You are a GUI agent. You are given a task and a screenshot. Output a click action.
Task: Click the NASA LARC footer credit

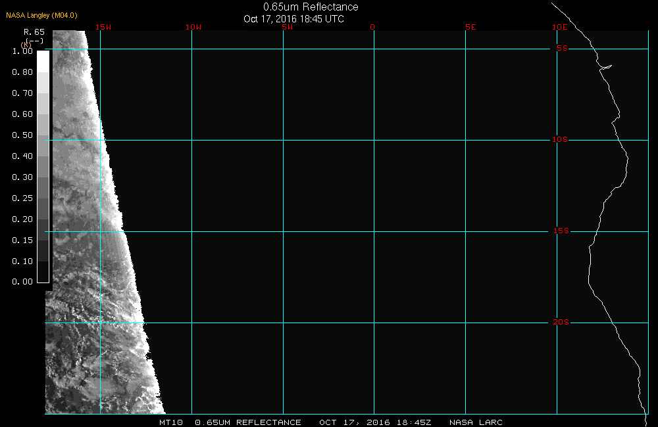pyautogui.click(x=476, y=422)
